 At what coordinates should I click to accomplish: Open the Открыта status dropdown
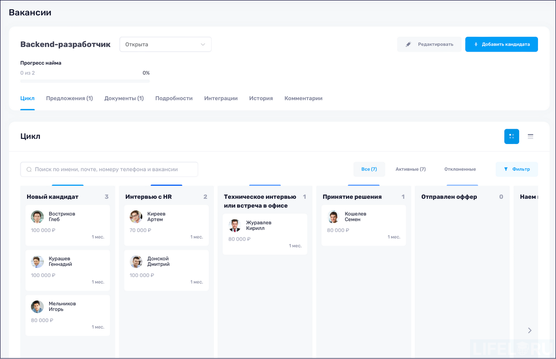coord(166,44)
